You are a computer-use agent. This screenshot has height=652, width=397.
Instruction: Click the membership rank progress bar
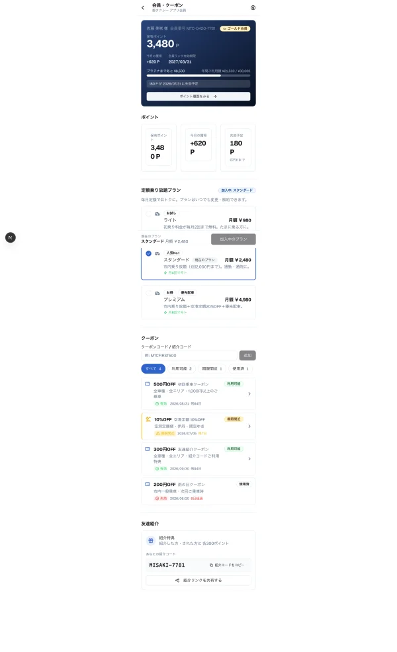pos(198,75)
